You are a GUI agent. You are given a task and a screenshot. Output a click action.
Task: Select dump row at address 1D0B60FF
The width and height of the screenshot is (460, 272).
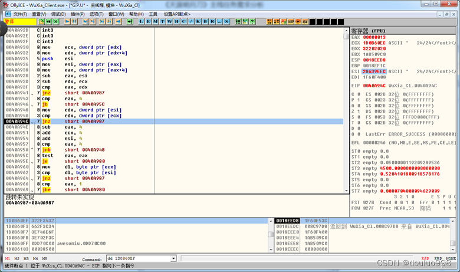click(136, 243)
